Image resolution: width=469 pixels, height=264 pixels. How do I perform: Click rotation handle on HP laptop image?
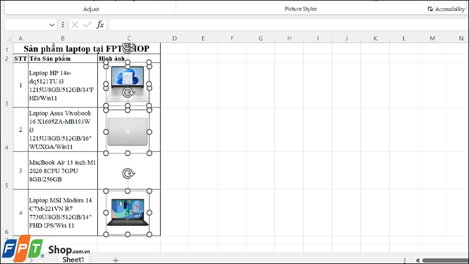(x=128, y=93)
